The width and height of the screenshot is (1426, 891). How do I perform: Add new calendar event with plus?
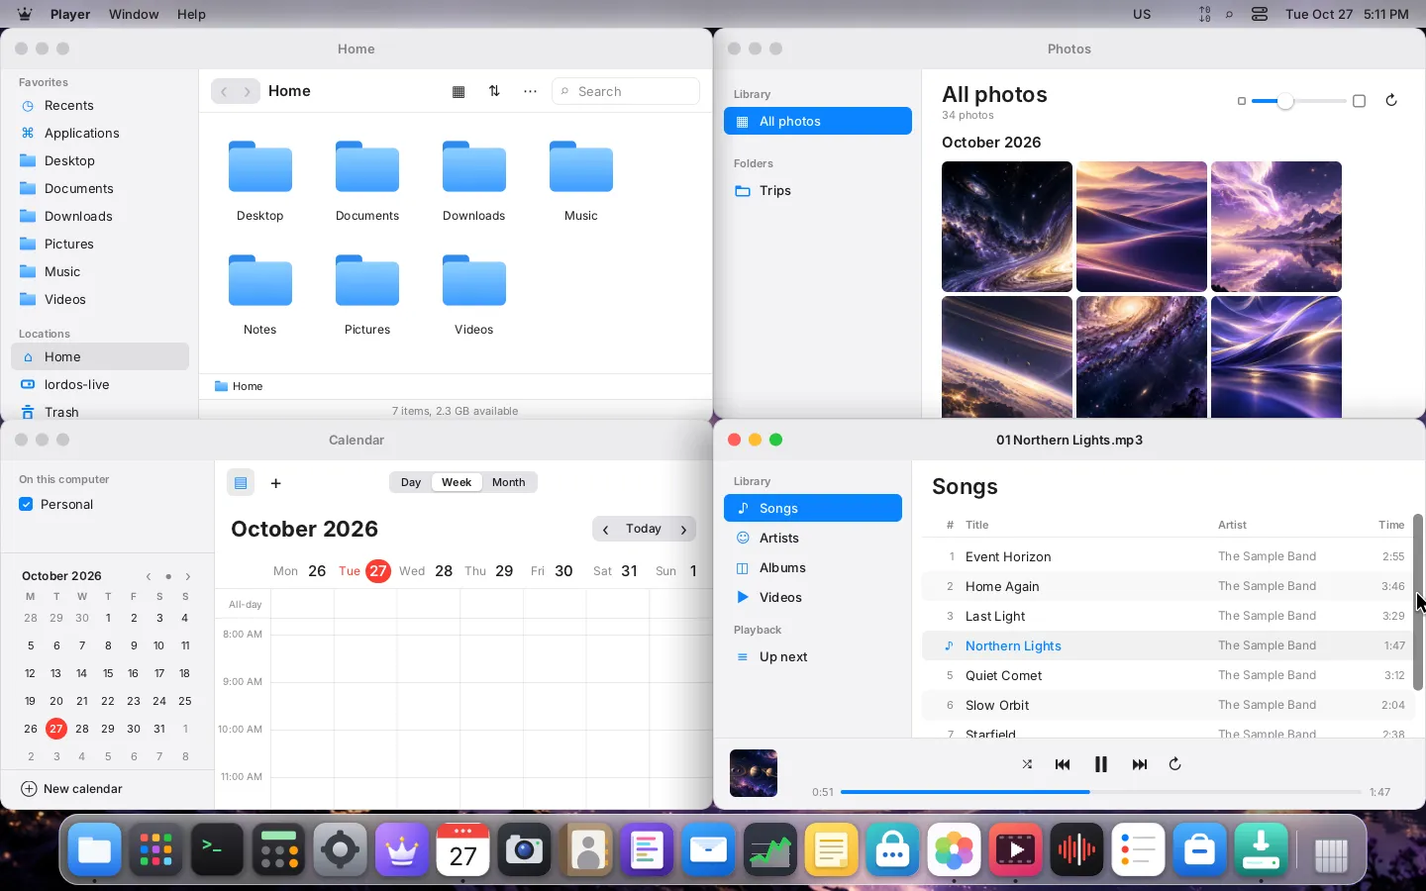(276, 483)
